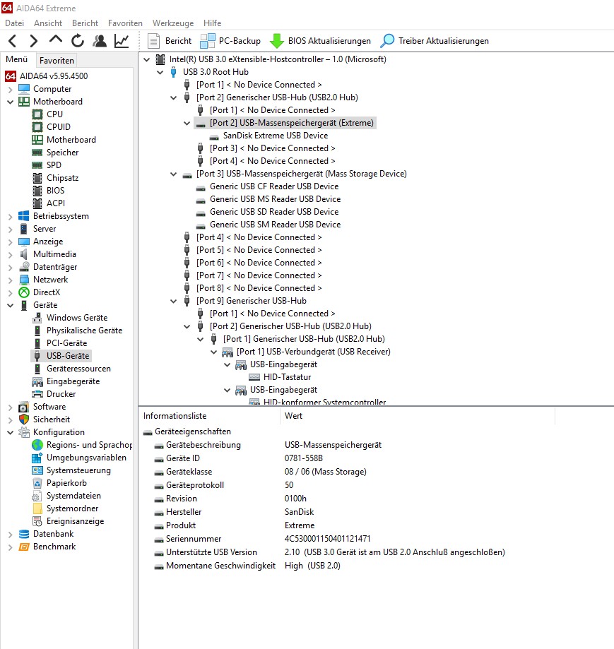Select the Netzwerk icon
This screenshot has width=614, height=649.
(x=24, y=280)
